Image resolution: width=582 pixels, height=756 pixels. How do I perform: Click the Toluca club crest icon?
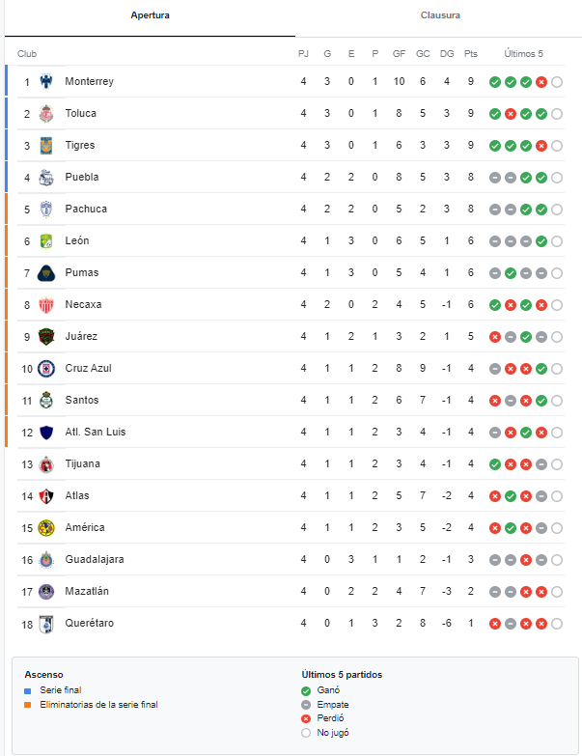[x=45, y=113]
